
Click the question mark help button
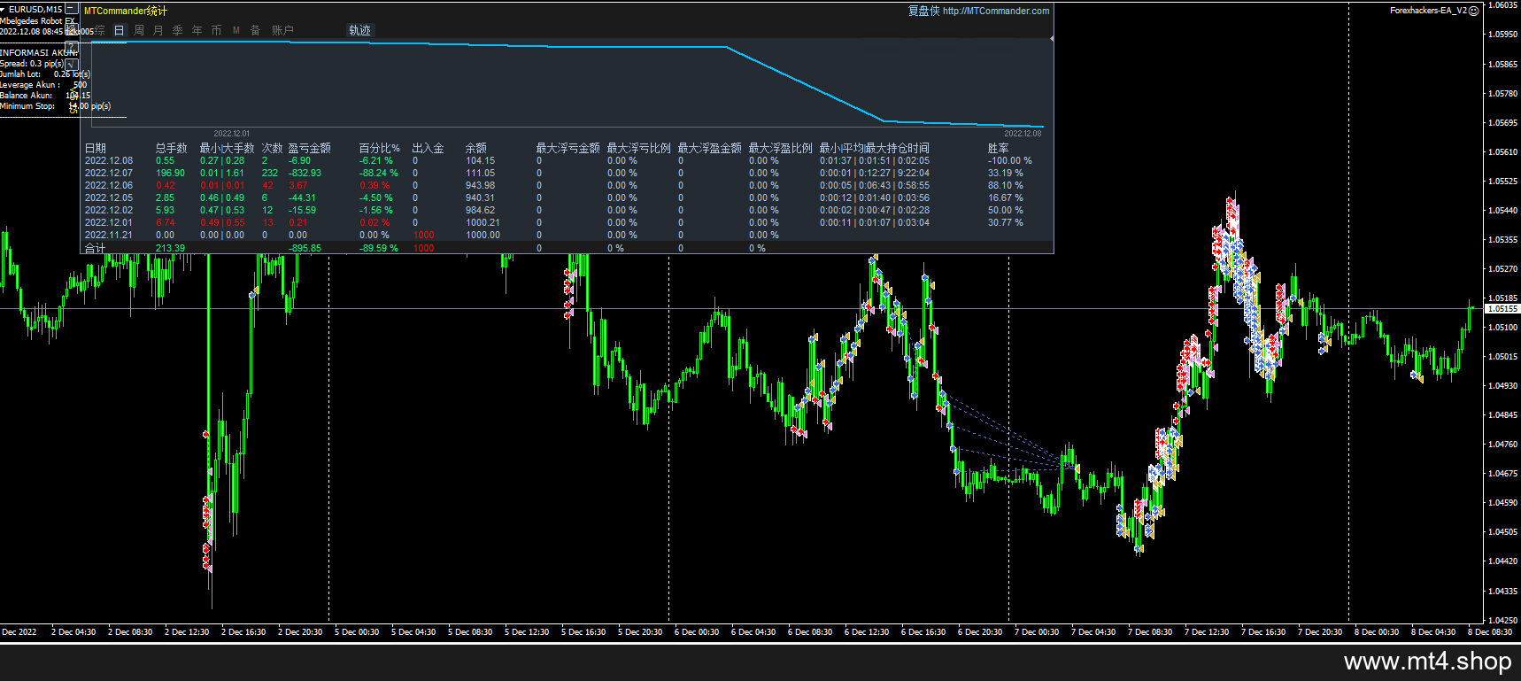tap(72, 46)
